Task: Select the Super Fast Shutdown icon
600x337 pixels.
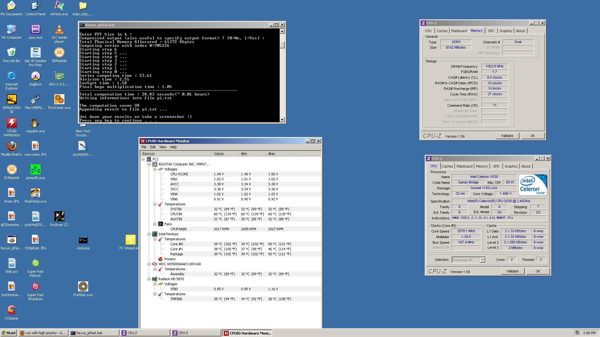Action: pos(35,291)
